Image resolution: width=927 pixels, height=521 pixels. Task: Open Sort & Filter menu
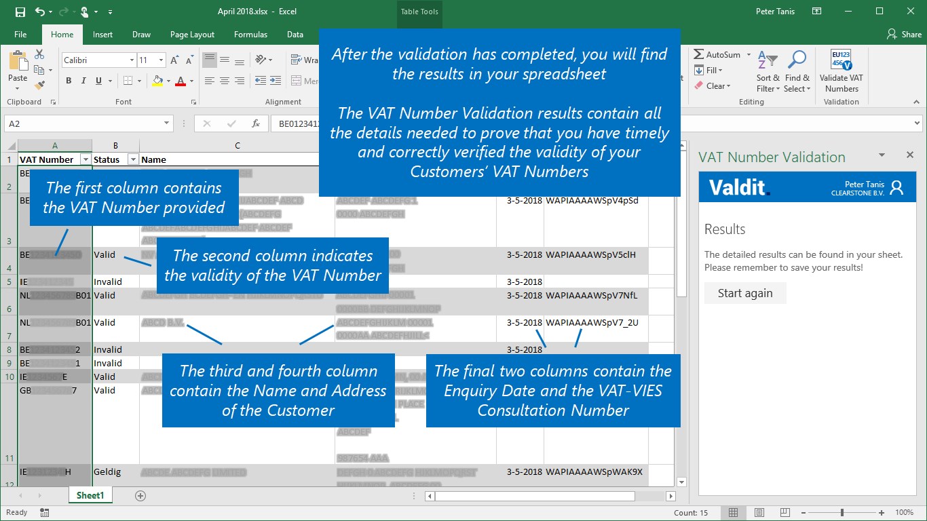769,71
